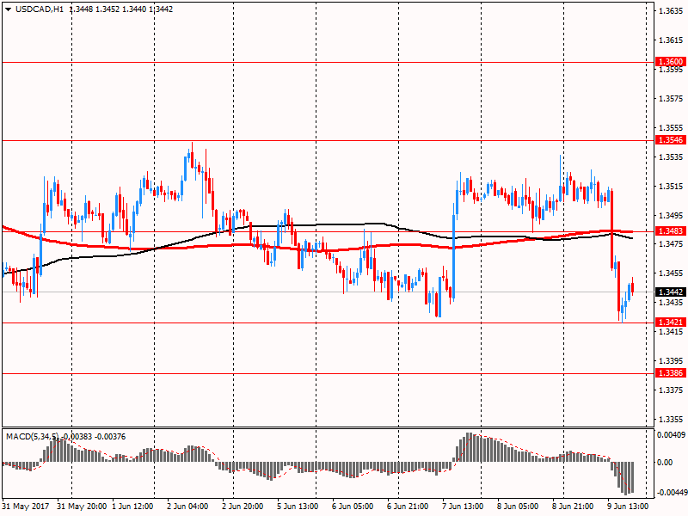Screen dimensions: 688x516
Task: Select the 1.3515 price scale label
Action: pyautogui.click(x=672, y=187)
